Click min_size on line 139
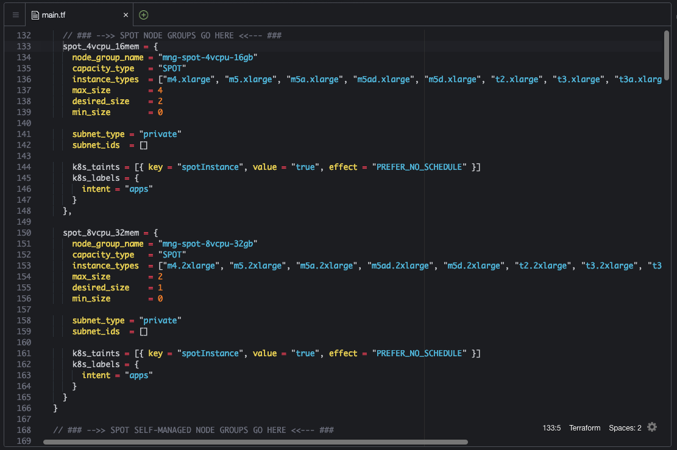The image size is (677, 450). [x=91, y=112]
